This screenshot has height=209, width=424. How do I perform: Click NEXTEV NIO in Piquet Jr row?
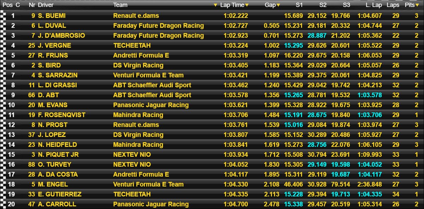(x=132, y=155)
